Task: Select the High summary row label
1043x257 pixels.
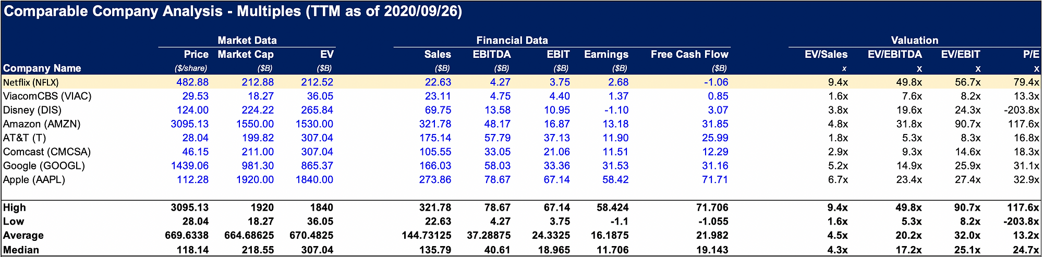Action: coord(15,207)
